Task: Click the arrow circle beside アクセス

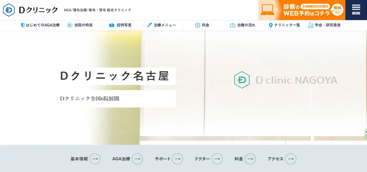Action: [291, 159]
